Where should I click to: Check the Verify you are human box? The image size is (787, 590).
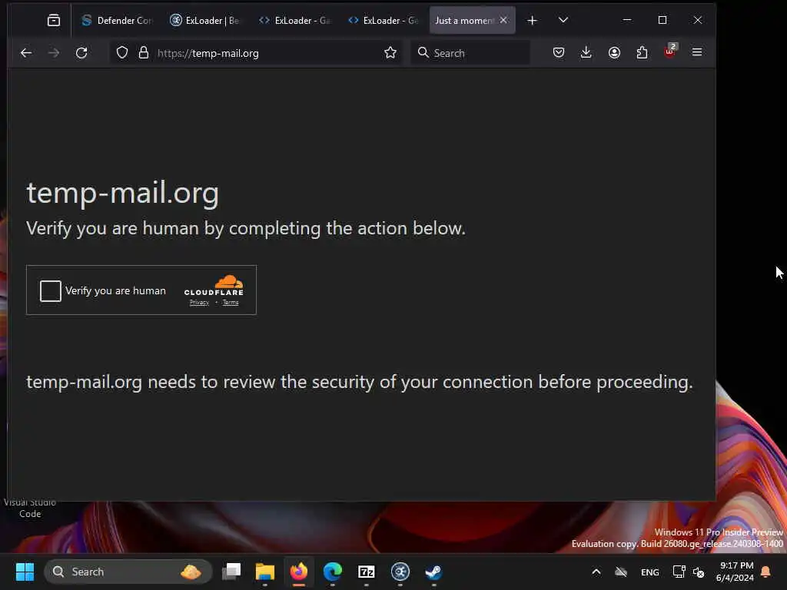[x=51, y=291]
